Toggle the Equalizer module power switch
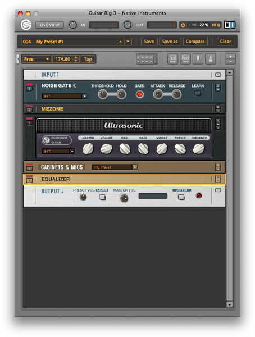 (29, 179)
